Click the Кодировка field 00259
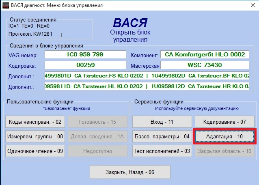Image resolution: width=259 pixels, height=185 pixels. click(x=85, y=65)
